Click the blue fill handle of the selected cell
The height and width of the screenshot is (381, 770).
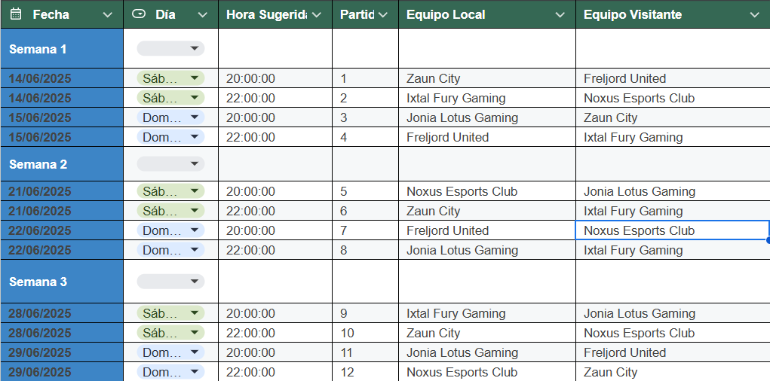click(x=768, y=239)
